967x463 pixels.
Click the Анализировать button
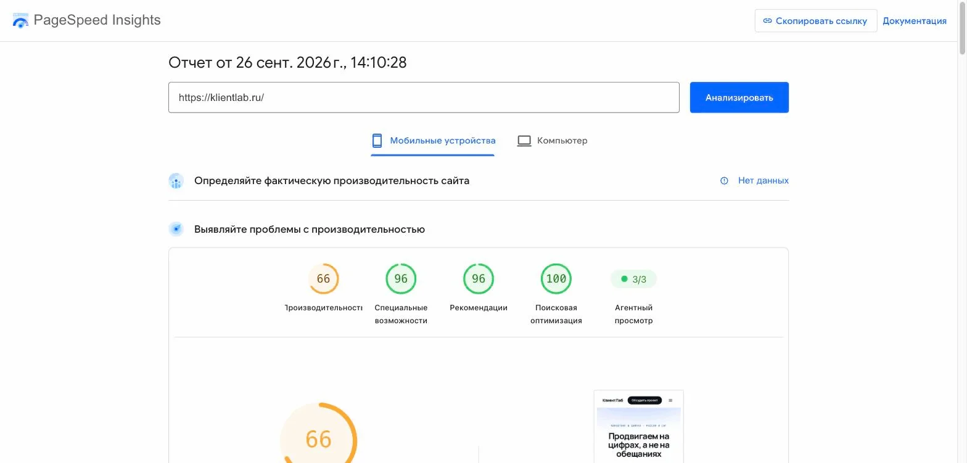click(x=739, y=97)
